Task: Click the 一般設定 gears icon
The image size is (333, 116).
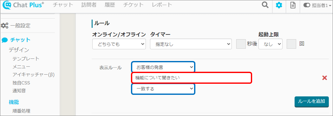Action: [4, 26]
